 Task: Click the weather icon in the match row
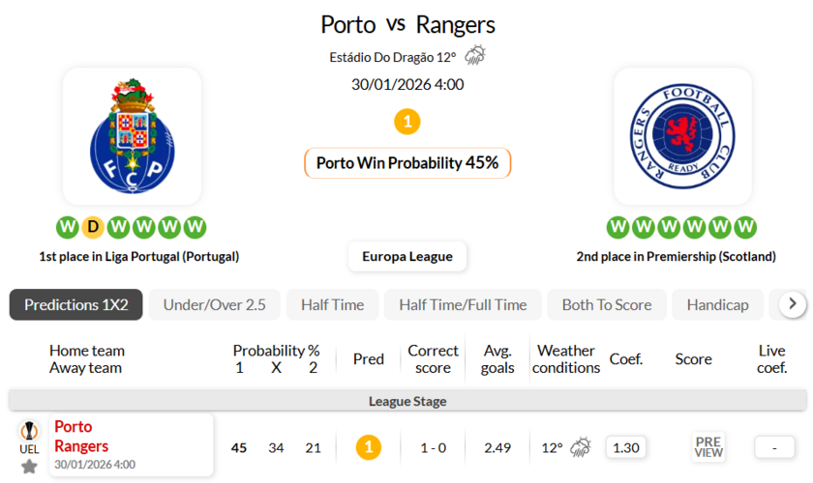point(581,447)
